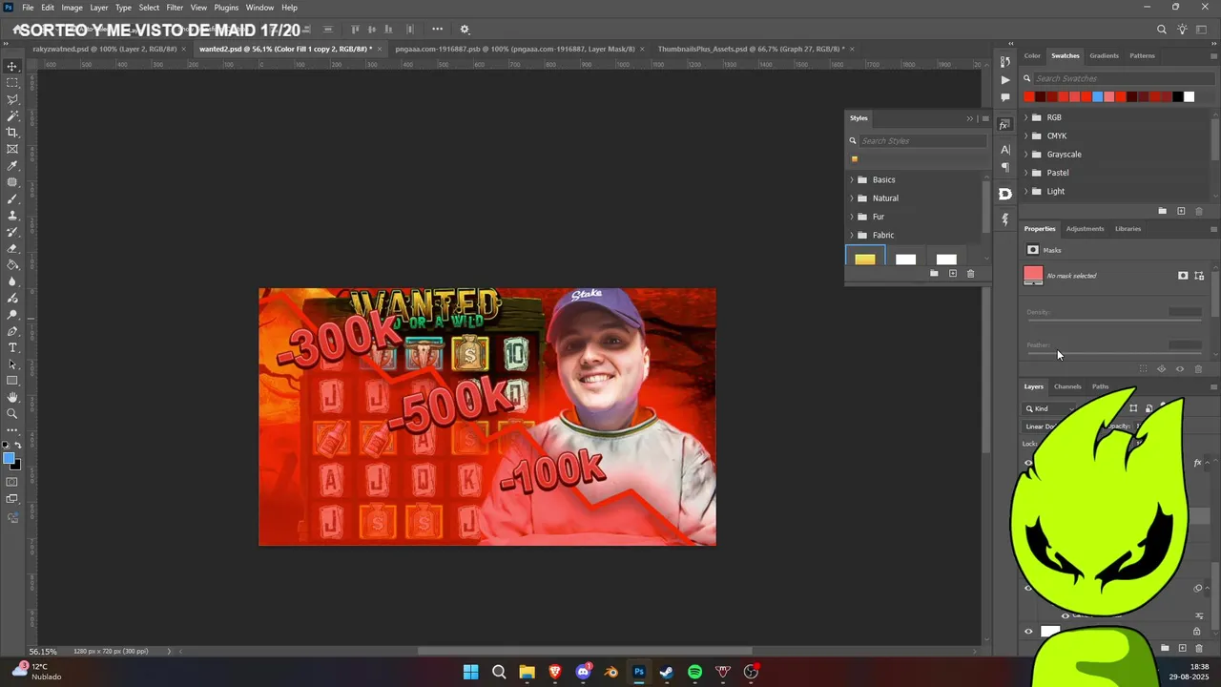Switch to the Gradients tab
The width and height of the screenshot is (1221, 687).
tap(1104, 55)
